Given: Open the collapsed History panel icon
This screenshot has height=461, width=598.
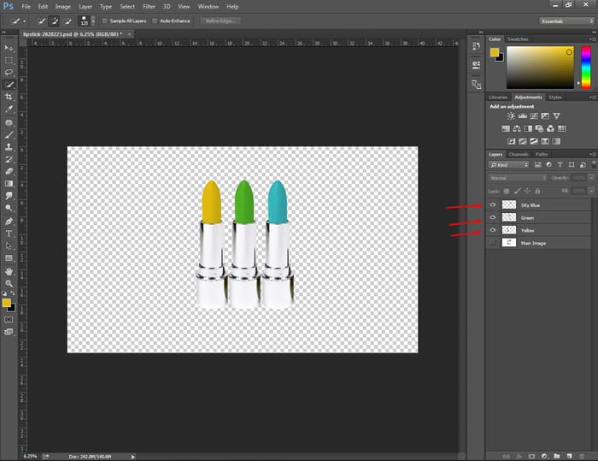Looking at the screenshot, I should (x=476, y=46).
